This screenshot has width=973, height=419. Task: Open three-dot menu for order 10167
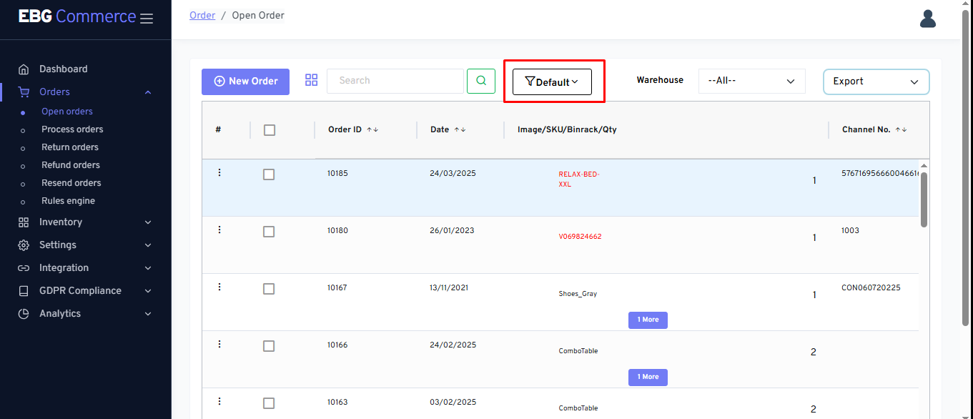tap(219, 287)
